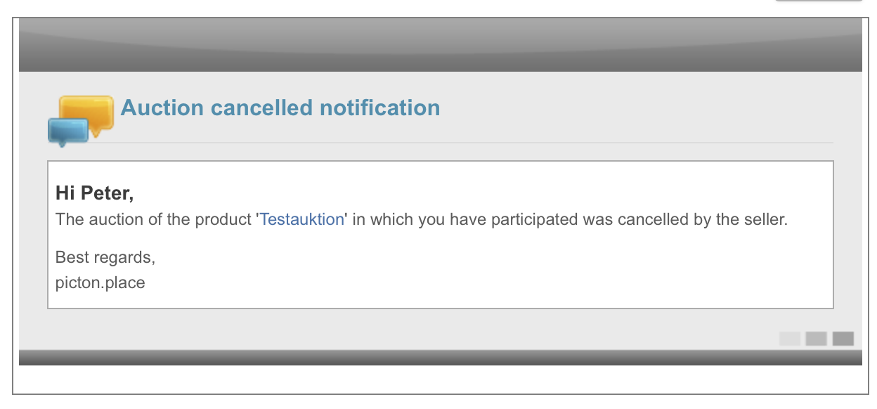Click the 'picton.place' signature text
Viewport: 877px width, 409px height.
(100, 283)
